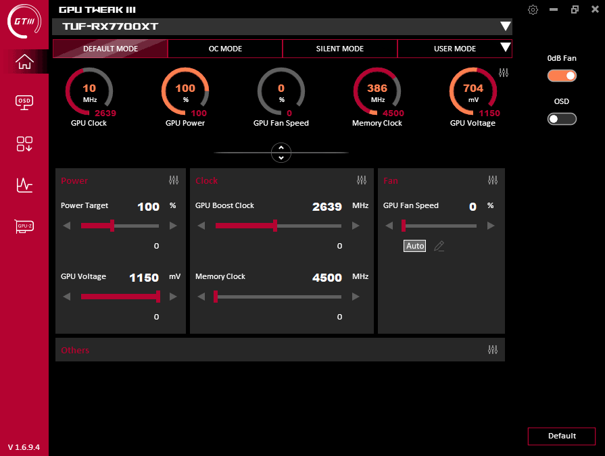605x456 pixels.
Task: Click the Power Target slider
Action: 120,226
